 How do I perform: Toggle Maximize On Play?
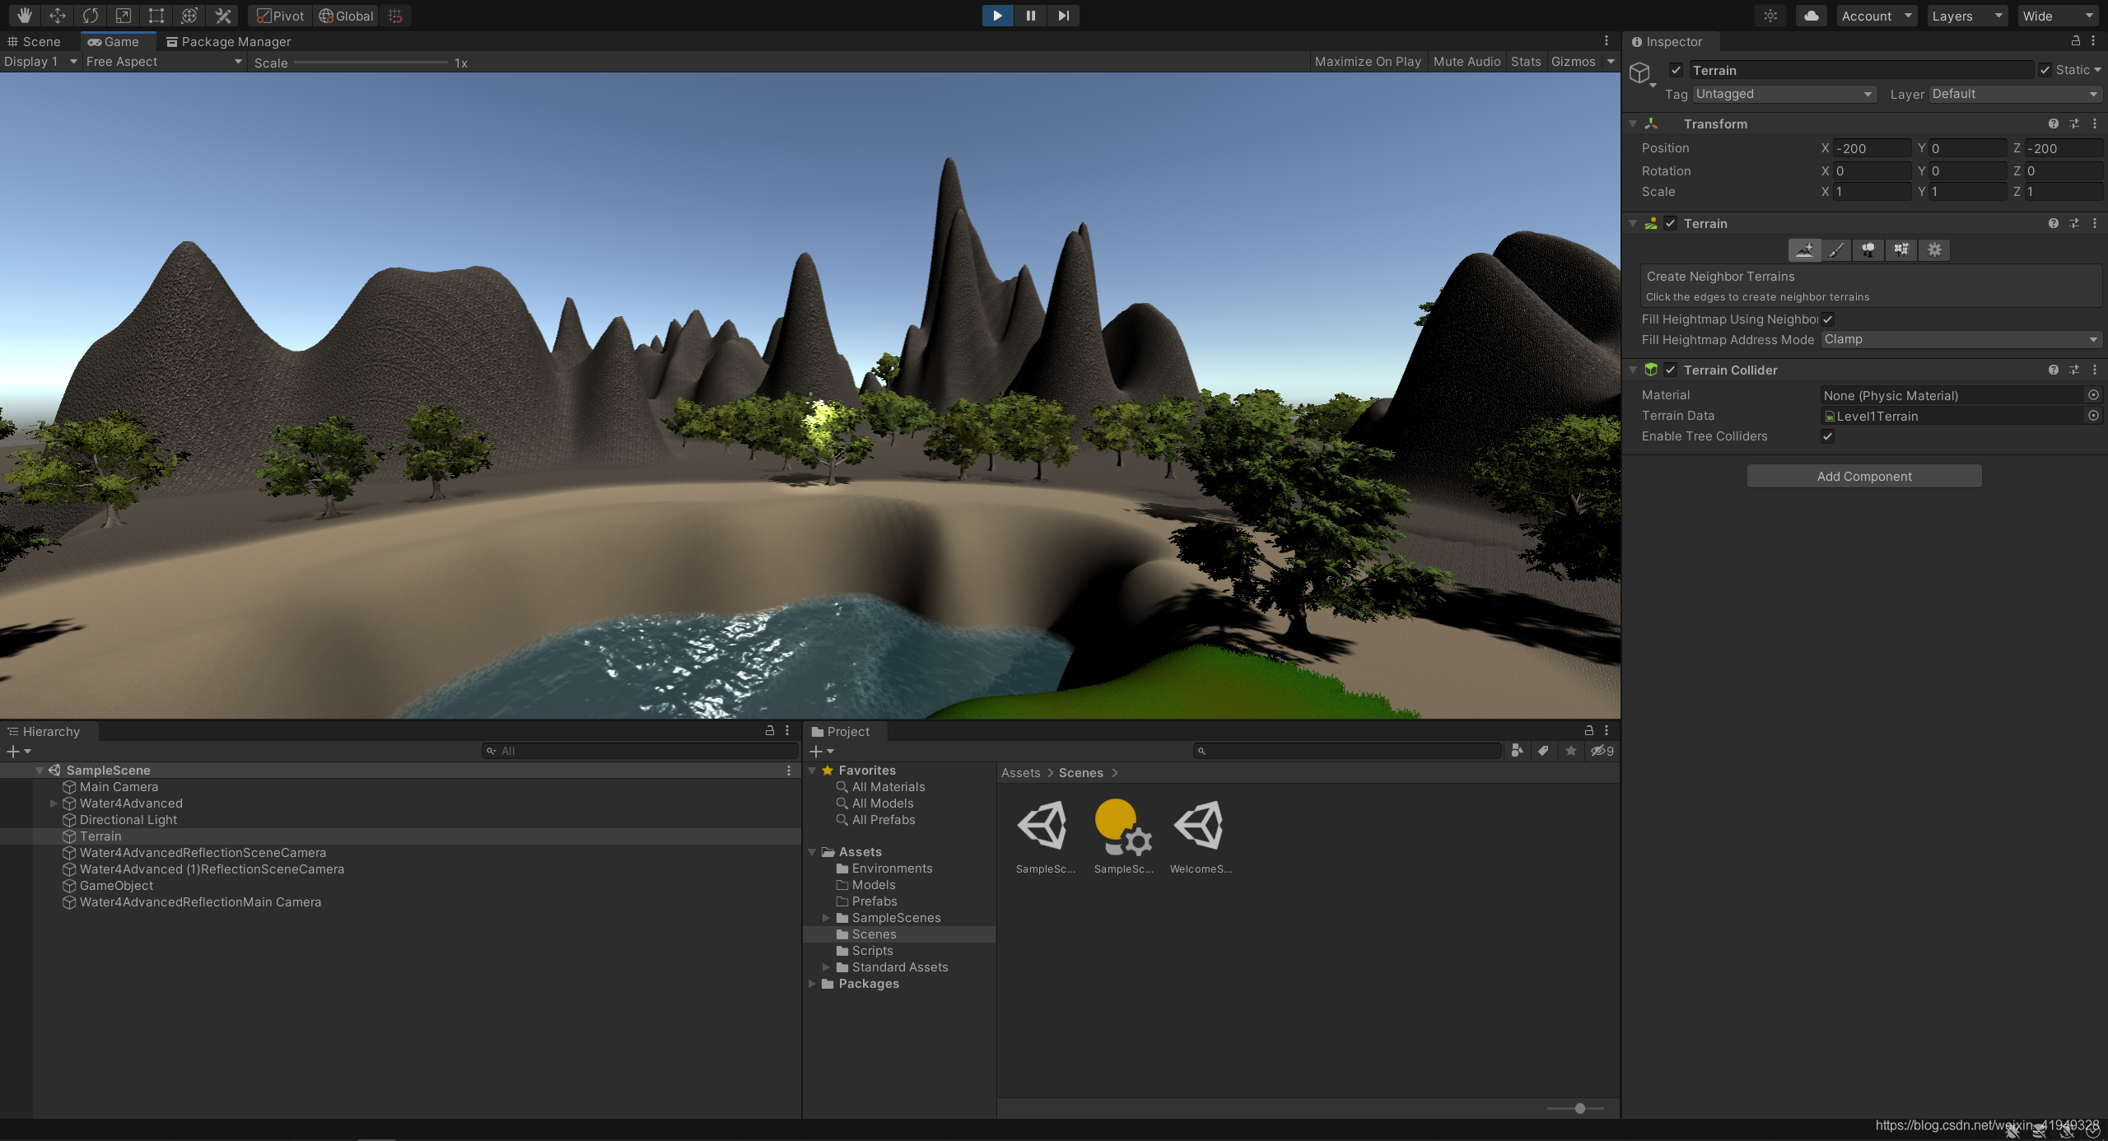tap(1368, 62)
